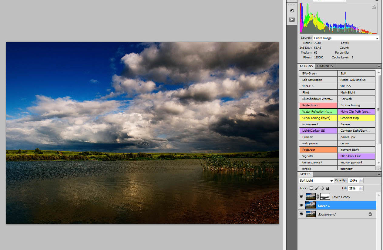Open the Soft Light blend mode dropdown
The width and height of the screenshot is (383, 250).
pos(316,181)
